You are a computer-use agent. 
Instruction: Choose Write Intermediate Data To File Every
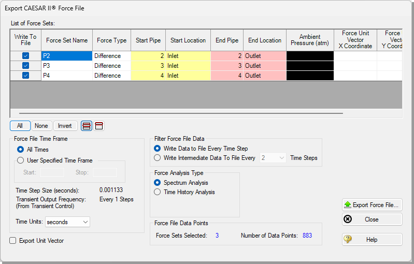(x=157, y=158)
